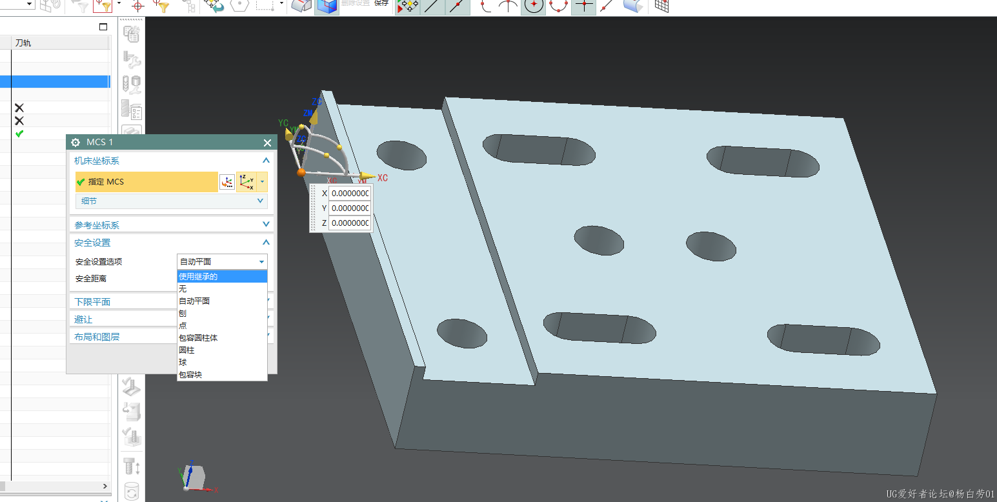Expand the 参考坐标系 section
The height and width of the screenshot is (502, 997).
(171, 225)
